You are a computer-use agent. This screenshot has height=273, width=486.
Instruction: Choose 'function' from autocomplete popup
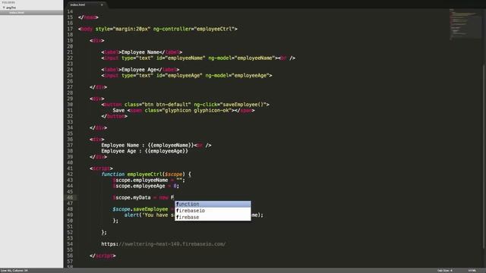coord(213,204)
